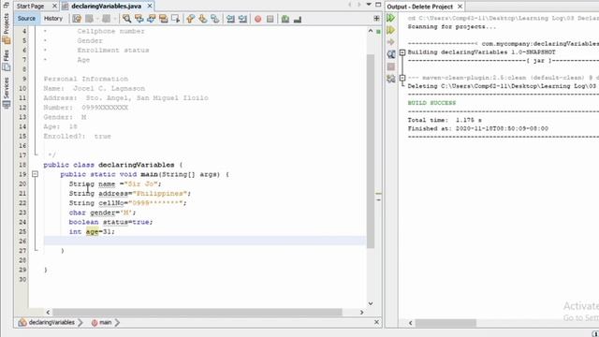This screenshot has height=337, width=599.
Task: Collapse Building declaringVariables output fold
Action: click(x=402, y=52)
